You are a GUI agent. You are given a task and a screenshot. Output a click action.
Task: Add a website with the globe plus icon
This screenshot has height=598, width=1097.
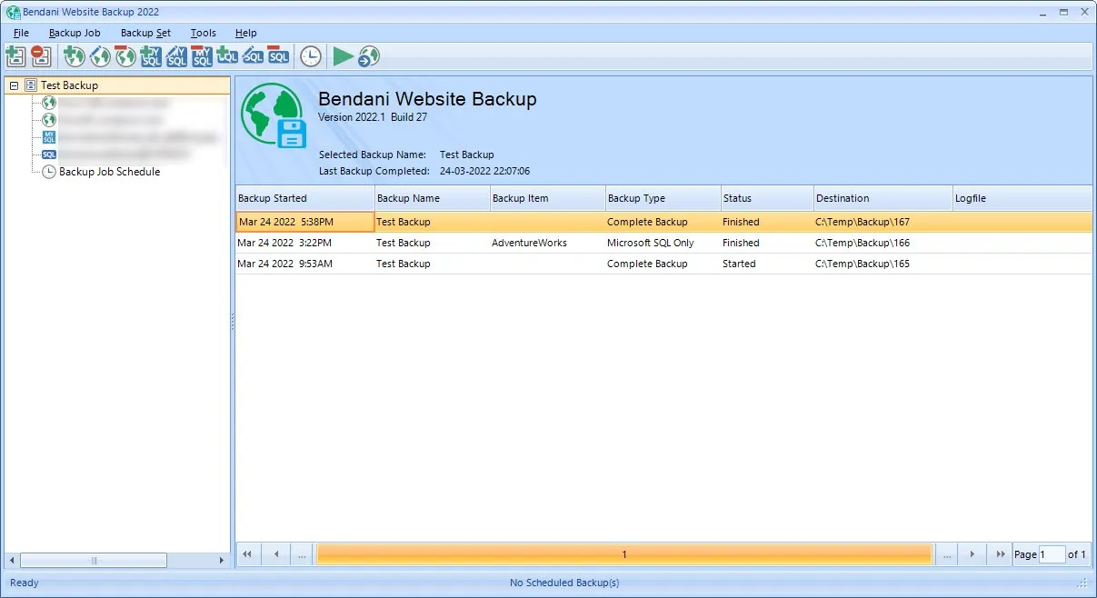pyautogui.click(x=75, y=56)
